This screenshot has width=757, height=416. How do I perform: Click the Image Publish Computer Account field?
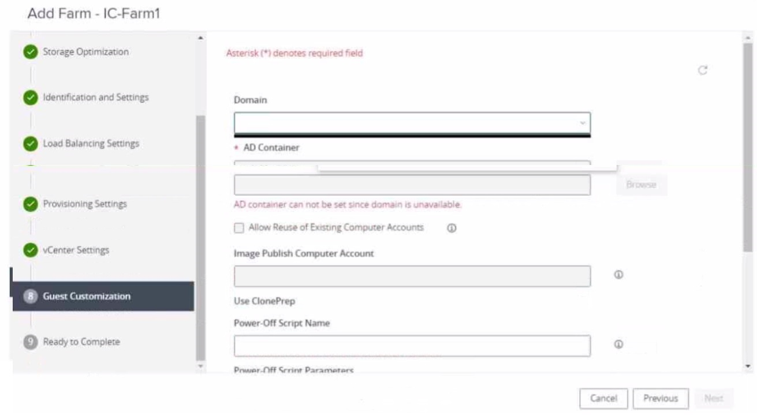coord(412,276)
